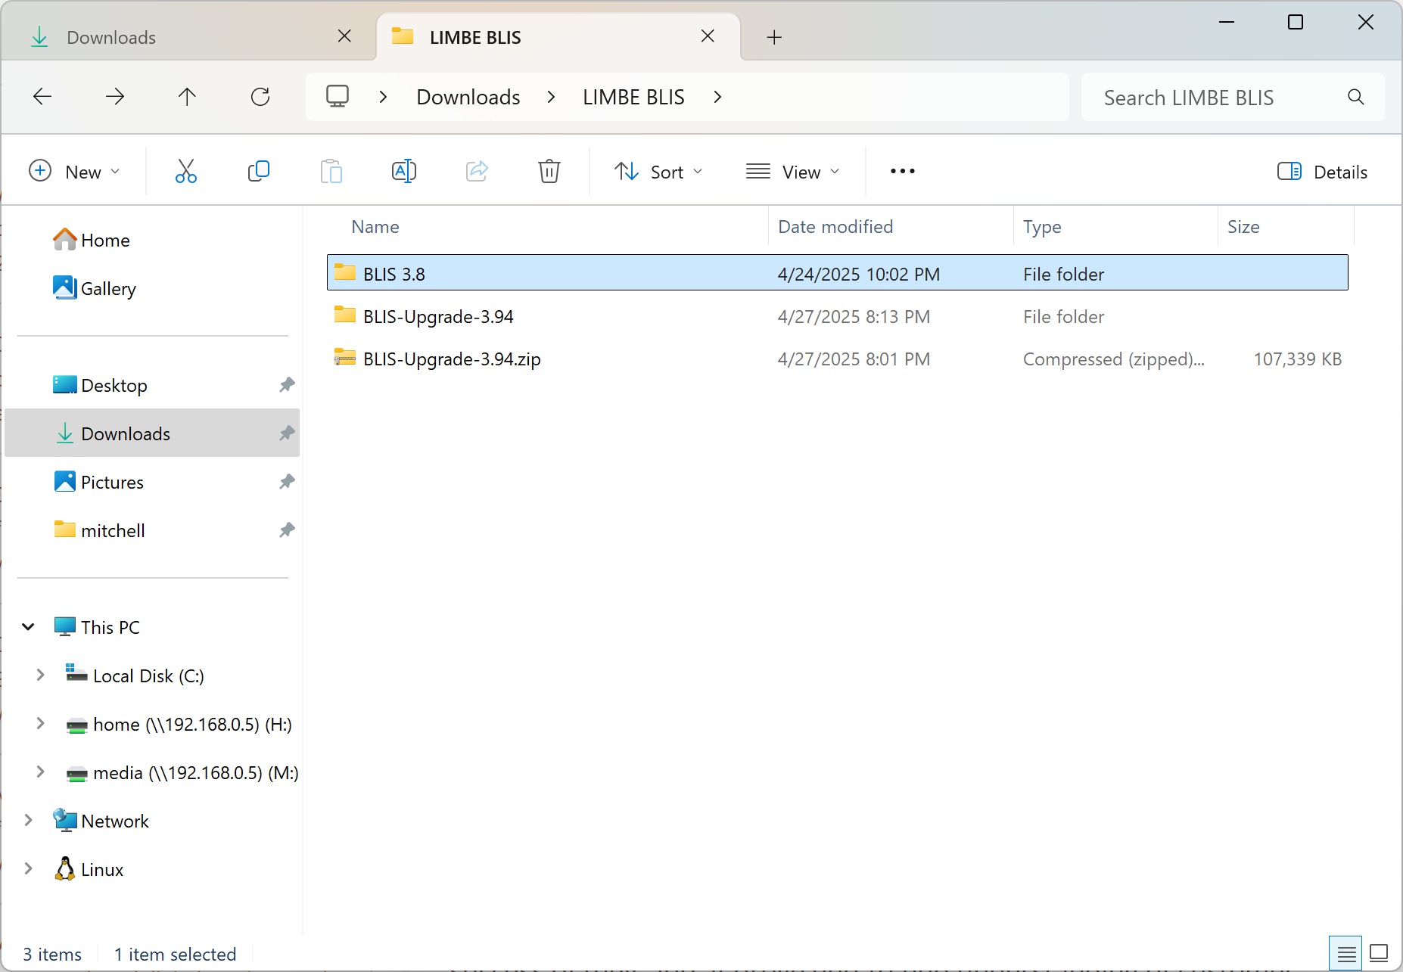Expand chevron after monitor icon in address bar
This screenshot has height=972, width=1403.
pos(384,97)
